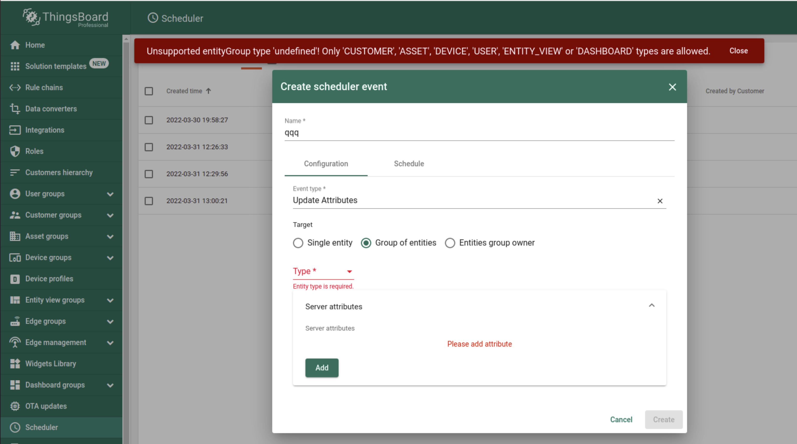Click the OTA updates chip icon
The width and height of the screenshot is (797, 444).
point(15,406)
